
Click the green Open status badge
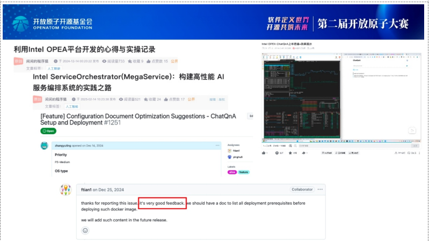pyautogui.click(x=48, y=131)
